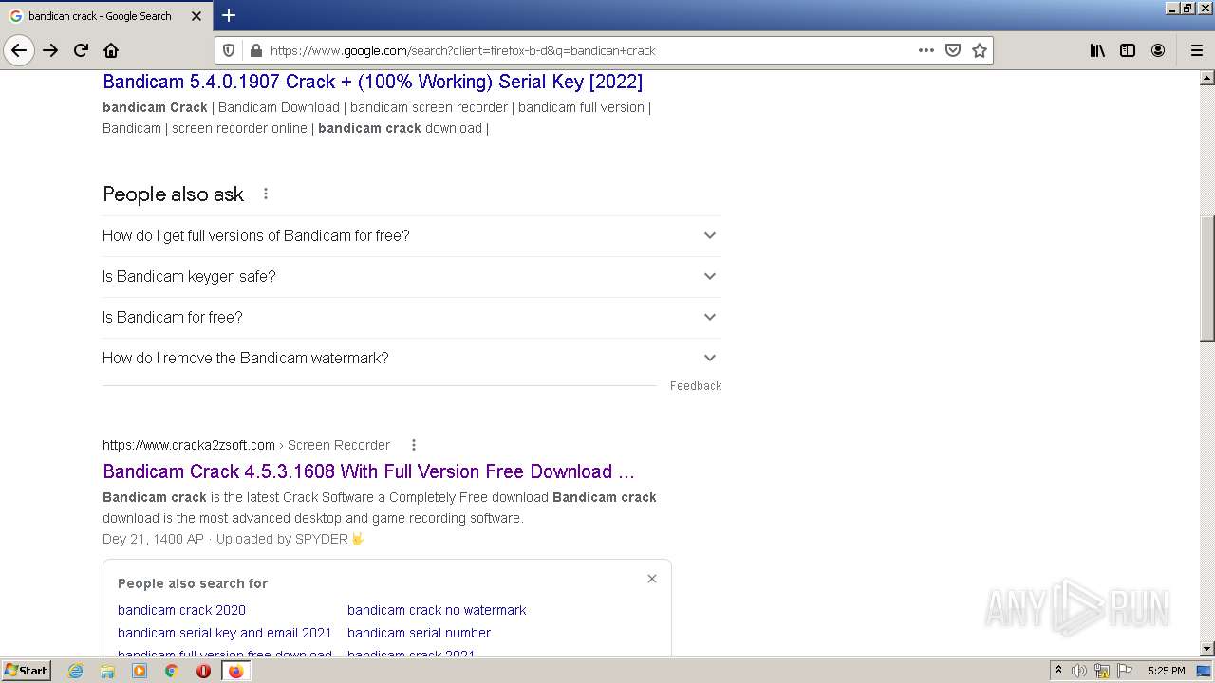Image resolution: width=1215 pixels, height=683 pixels.
Task: Click the cracka2zsoft.com site URL
Action: [x=189, y=445]
